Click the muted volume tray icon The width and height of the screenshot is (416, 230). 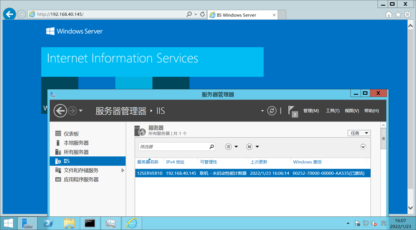tap(374, 224)
